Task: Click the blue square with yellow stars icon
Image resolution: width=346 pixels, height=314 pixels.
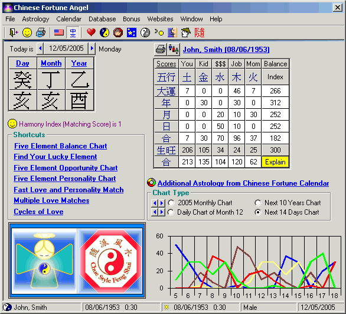Action: pyautogui.click(x=132, y=33)
